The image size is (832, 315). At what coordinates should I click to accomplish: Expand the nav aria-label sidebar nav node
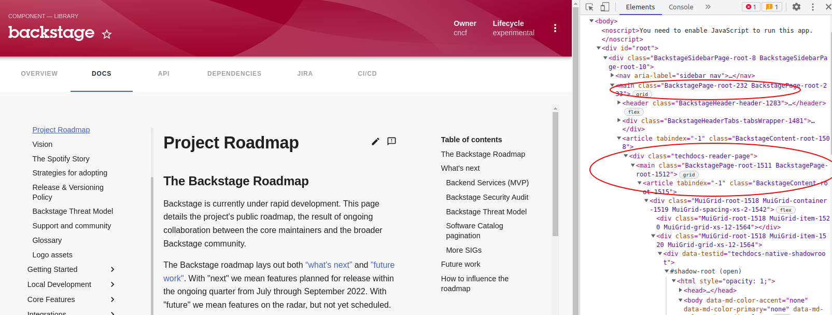tap(612, 75)
